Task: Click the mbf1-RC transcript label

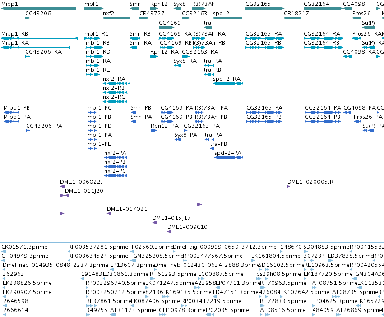Action: (97, 33)
